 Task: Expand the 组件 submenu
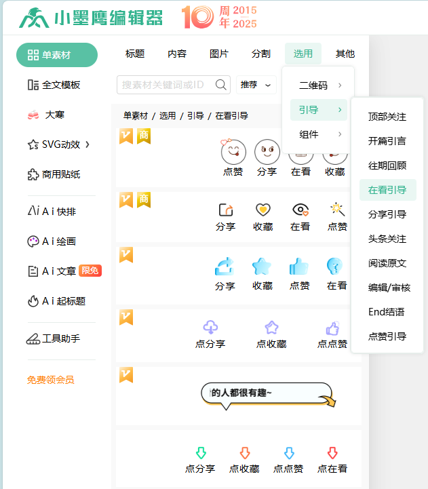tap(319, 134)
